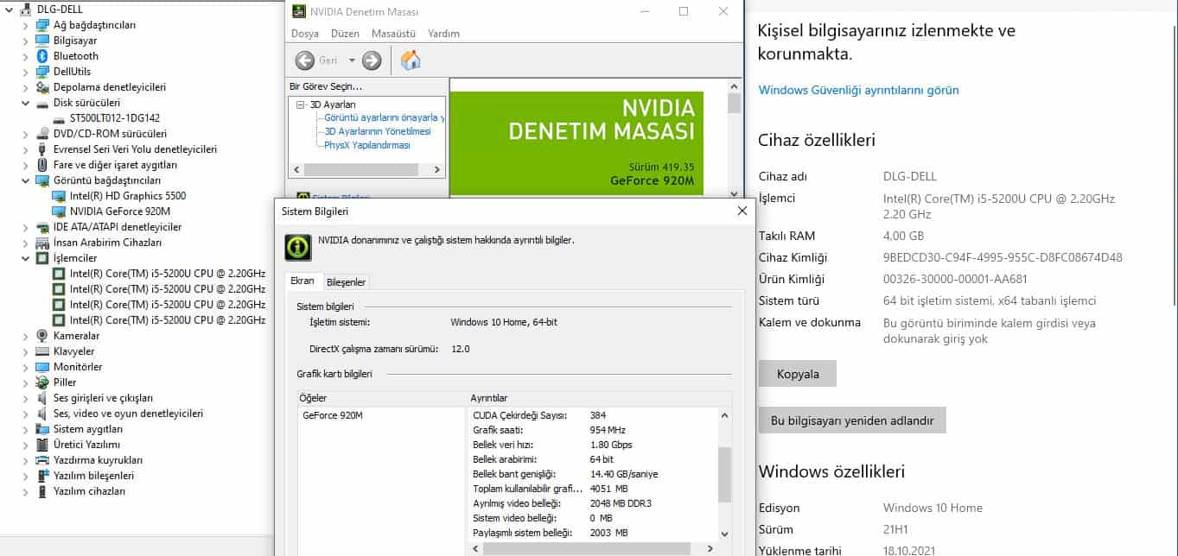Select the Yazılım cihazları tree label

pyautogui.click(x=90, y=491)
